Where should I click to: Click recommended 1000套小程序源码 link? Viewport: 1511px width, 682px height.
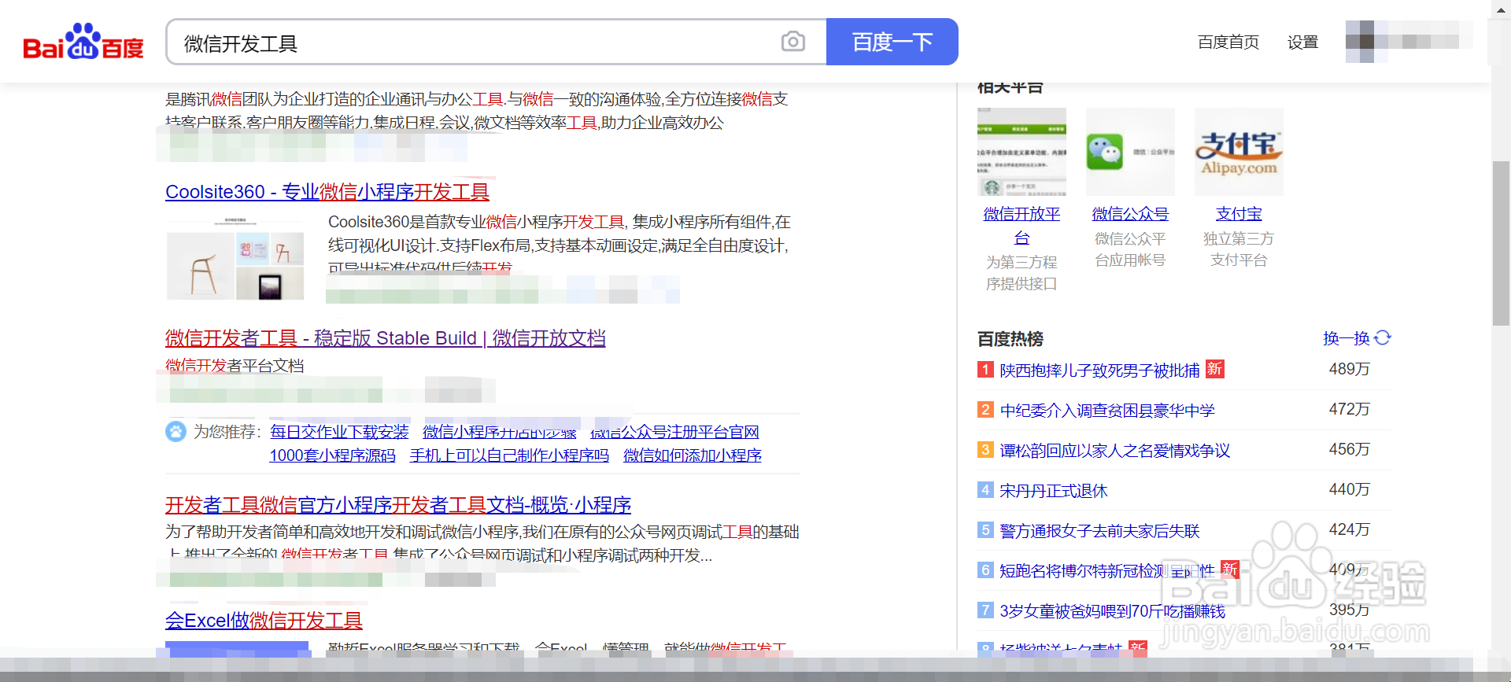point(332,455)
